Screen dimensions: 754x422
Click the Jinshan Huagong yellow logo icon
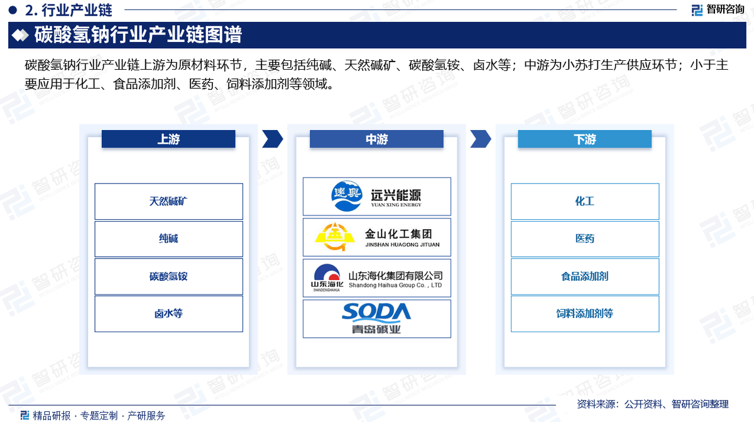[x=334, y=237]
